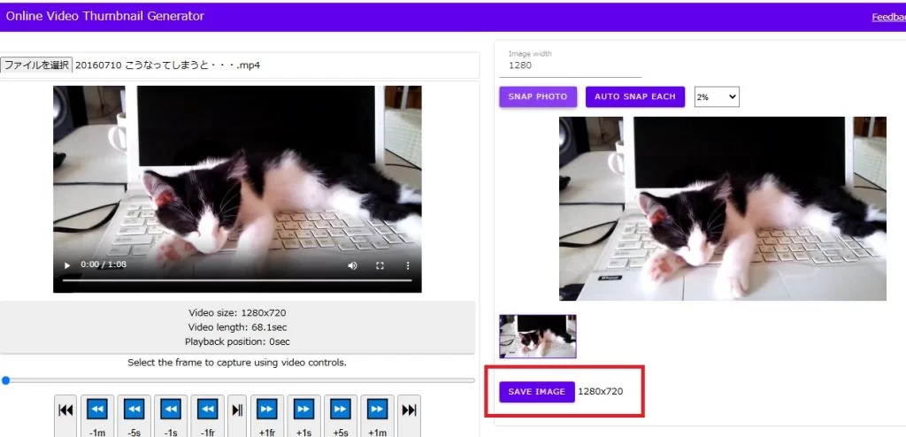906x437 pixels.
Task: Skip forward one minute with +1m
Action: [x=377, y=416]
